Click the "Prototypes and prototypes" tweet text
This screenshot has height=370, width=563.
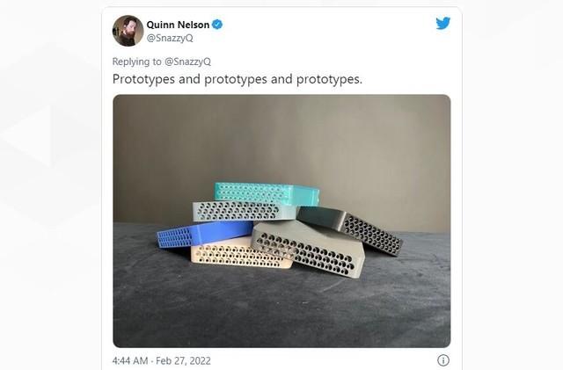point(238,79)
